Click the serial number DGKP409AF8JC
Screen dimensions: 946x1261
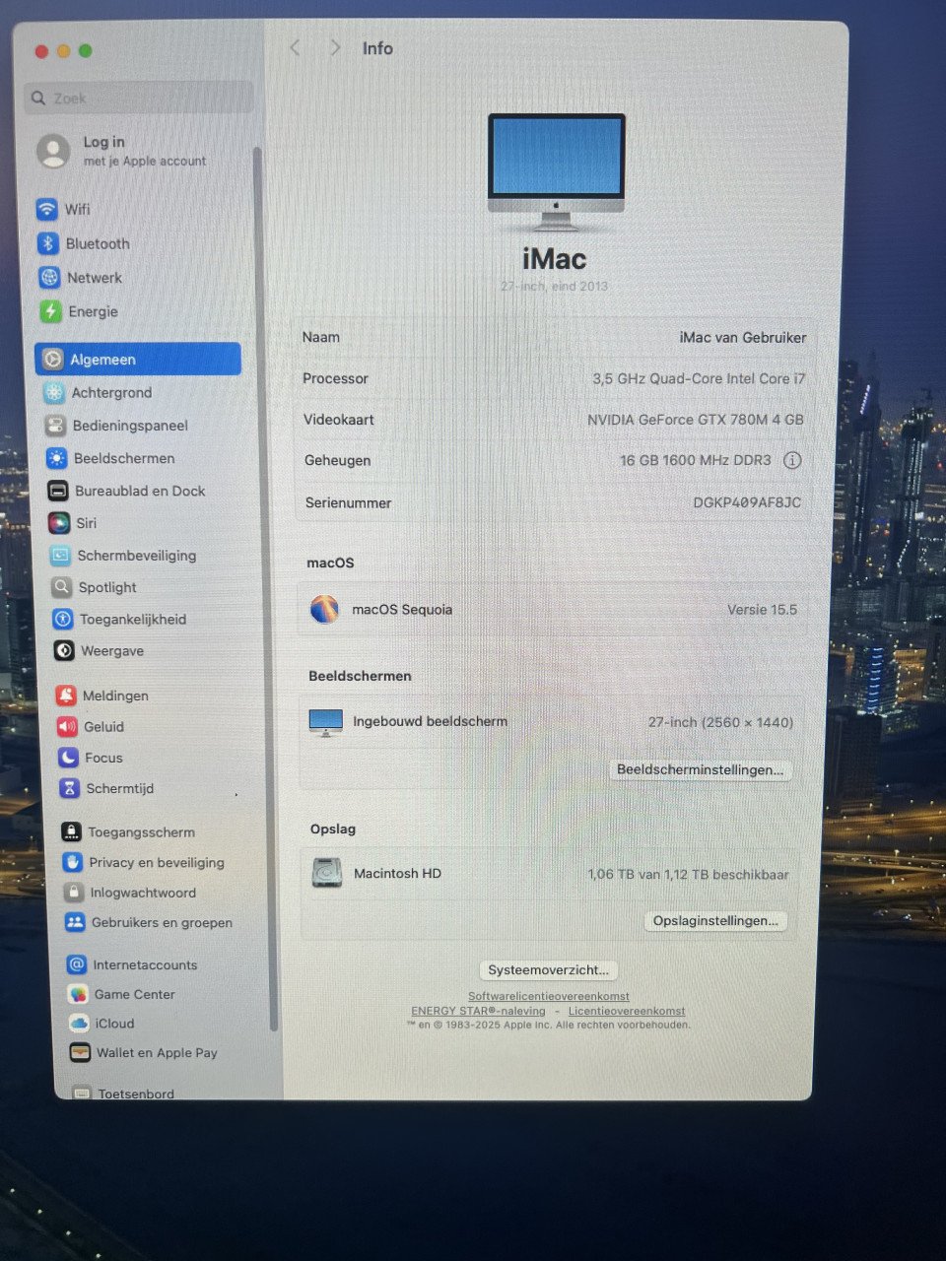(747, 502)
